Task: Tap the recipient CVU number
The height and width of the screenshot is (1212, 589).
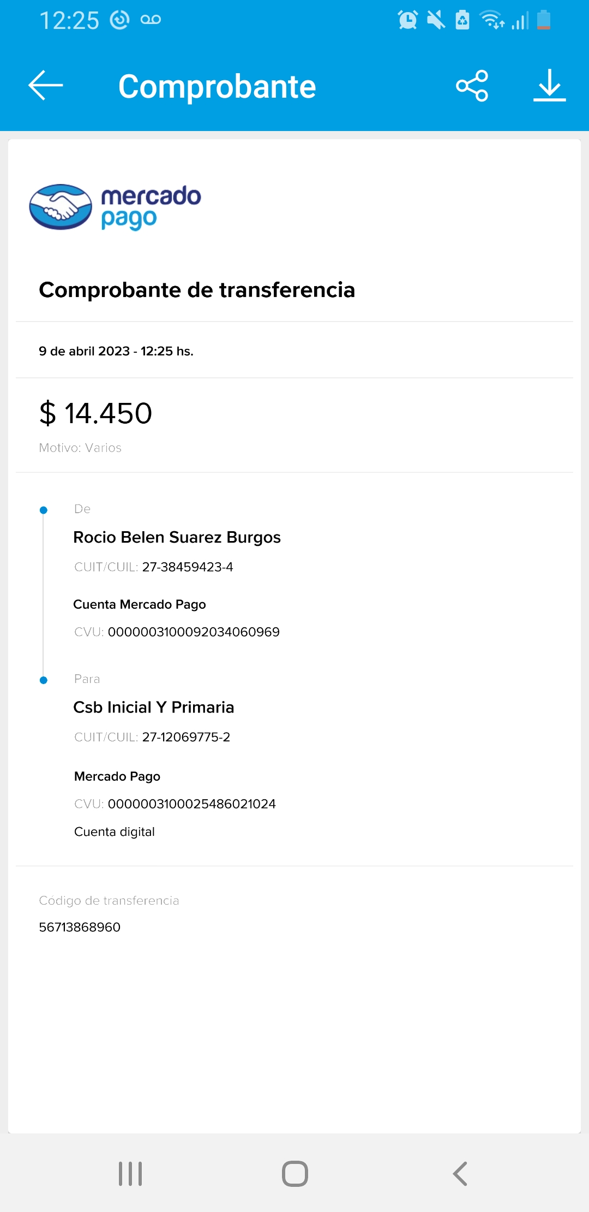Action: pyautogui.click(x=191, y=804)
